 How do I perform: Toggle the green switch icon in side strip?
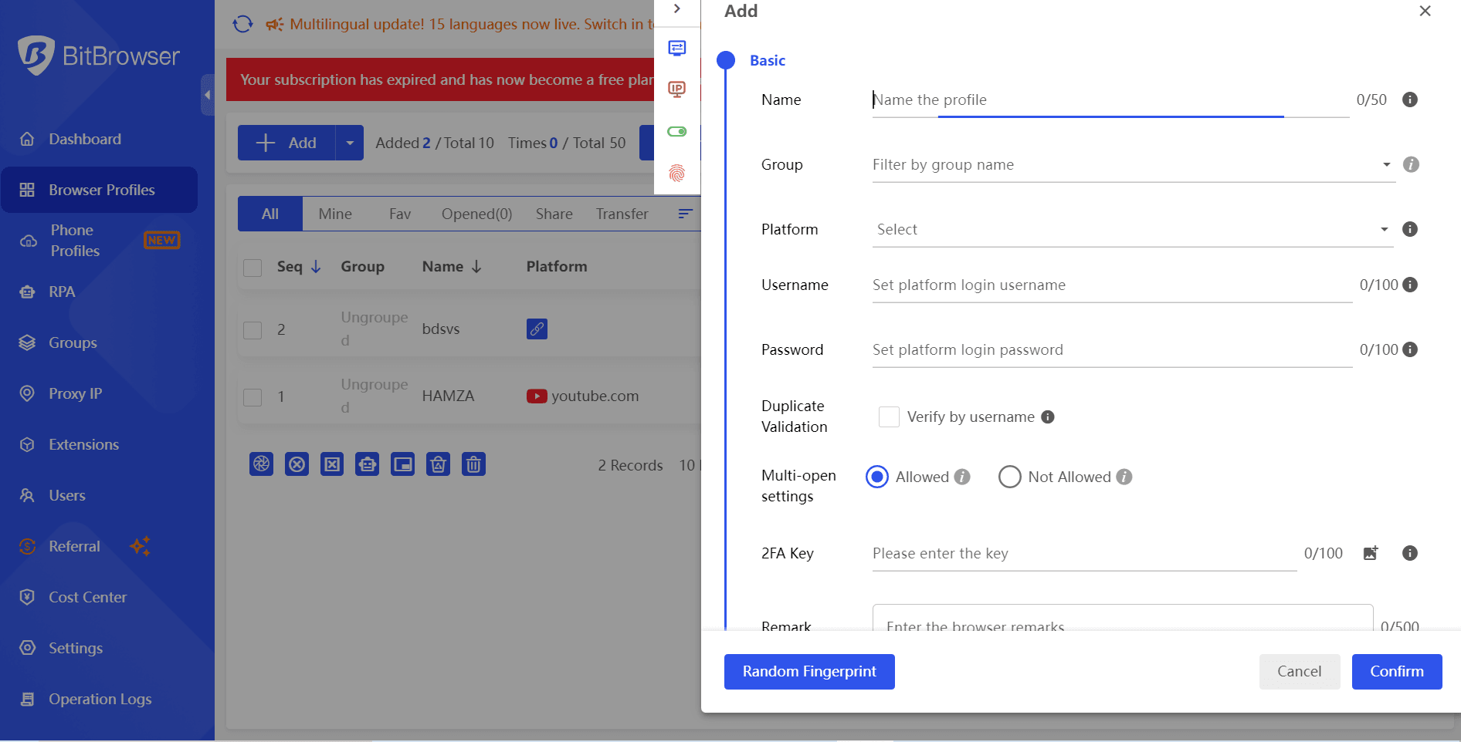click(676, 131)
